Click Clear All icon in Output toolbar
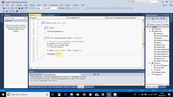 tap(94, 75)
